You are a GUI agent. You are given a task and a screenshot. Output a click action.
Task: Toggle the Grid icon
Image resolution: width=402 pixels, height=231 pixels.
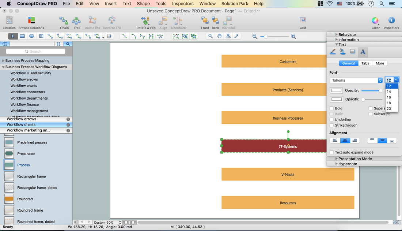[303, 21]
